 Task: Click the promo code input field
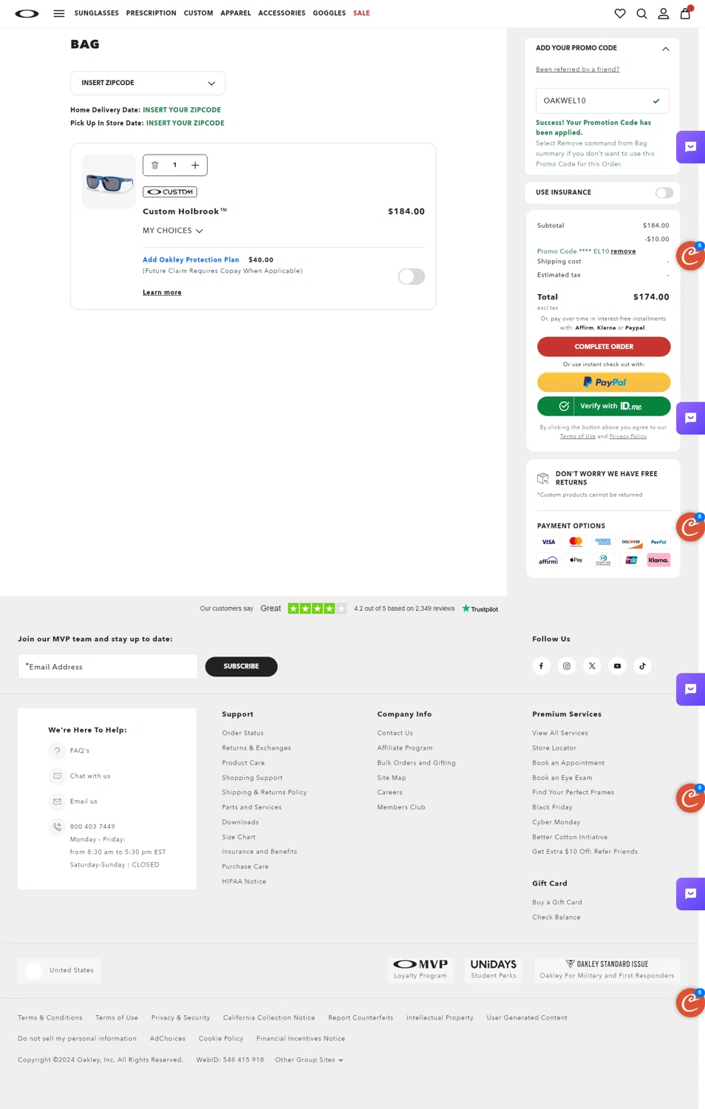pyautogui.click(x=602, y=101)
